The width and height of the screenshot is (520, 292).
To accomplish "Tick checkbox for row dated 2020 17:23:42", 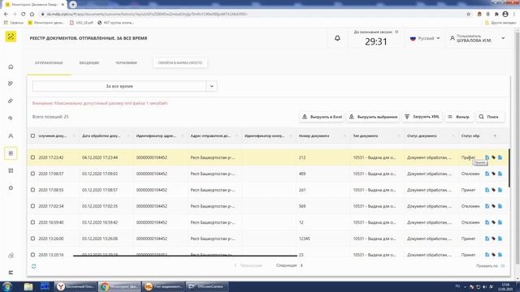I will (x=32, y=157).
